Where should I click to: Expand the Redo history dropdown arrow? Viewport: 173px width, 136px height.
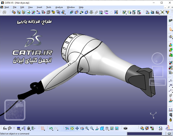click(x=58, y=130)
